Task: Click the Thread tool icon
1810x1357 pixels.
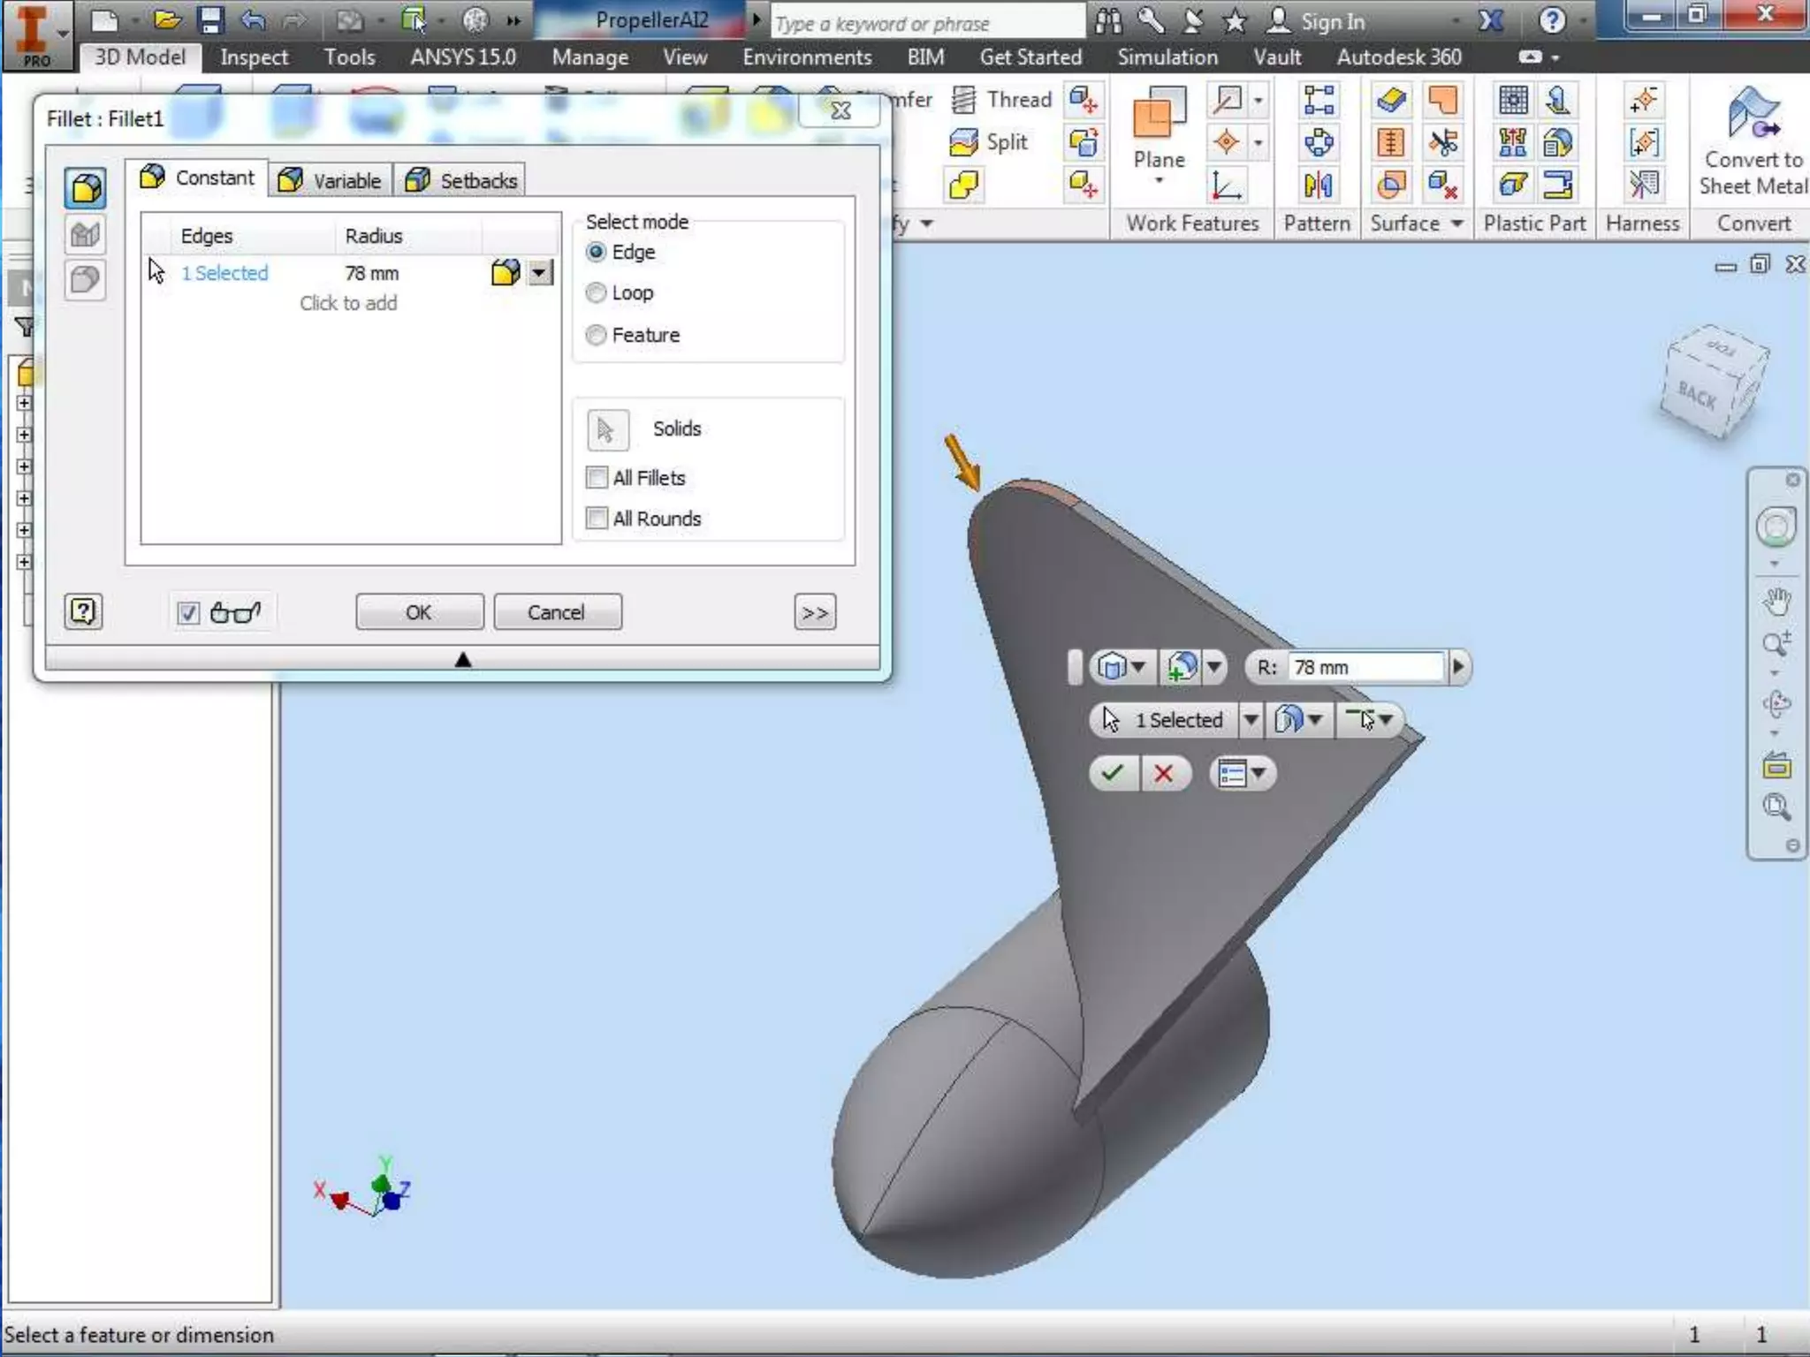Action: pyautogui.click(x=964, y=100)
